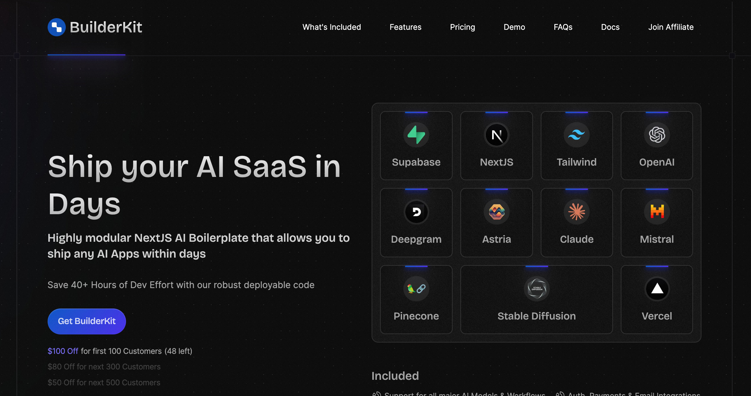751x396 pixels.
Task: Click the Vercel triangle icon
Action: 657,289
